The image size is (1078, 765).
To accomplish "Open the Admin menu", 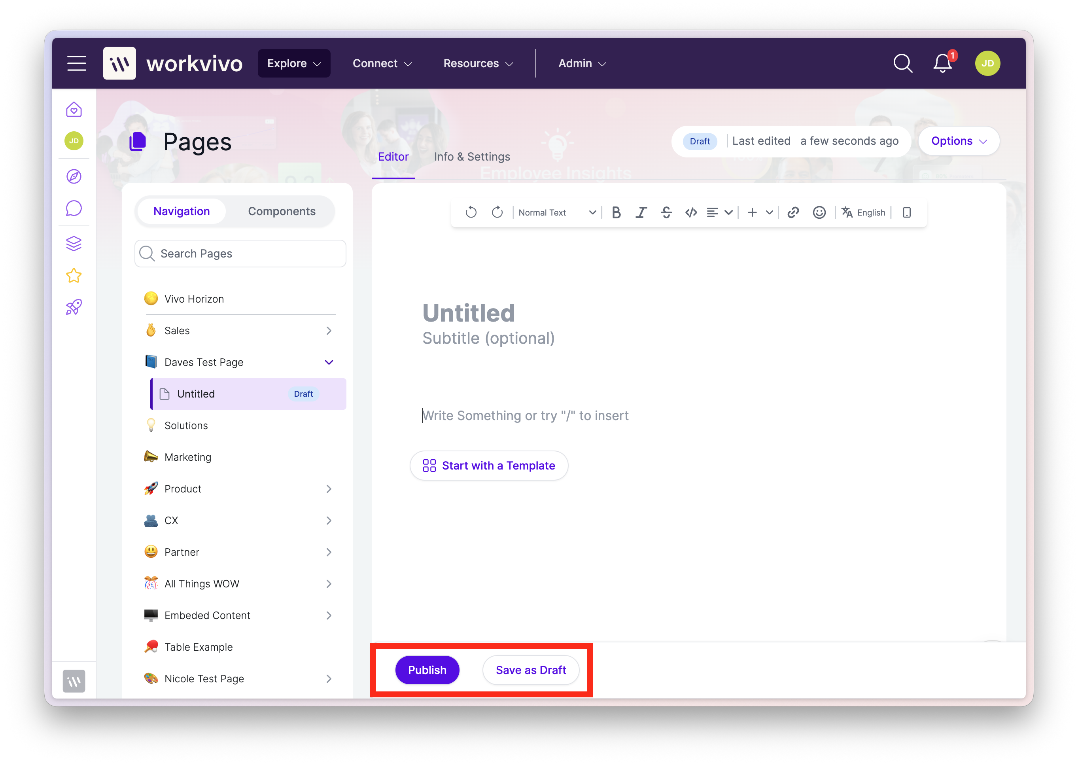I will (x=582, y=63).
